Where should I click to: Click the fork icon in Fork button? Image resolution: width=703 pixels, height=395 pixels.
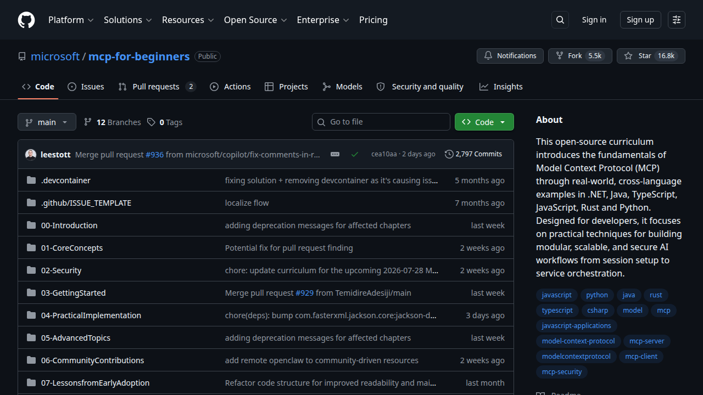(x=560, y=56)
